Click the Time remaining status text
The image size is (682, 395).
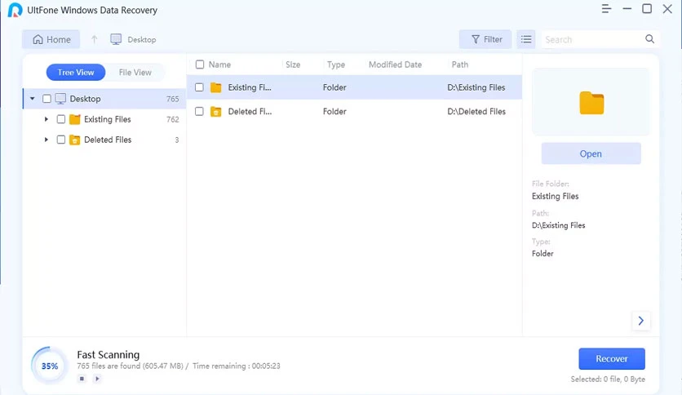237,366
